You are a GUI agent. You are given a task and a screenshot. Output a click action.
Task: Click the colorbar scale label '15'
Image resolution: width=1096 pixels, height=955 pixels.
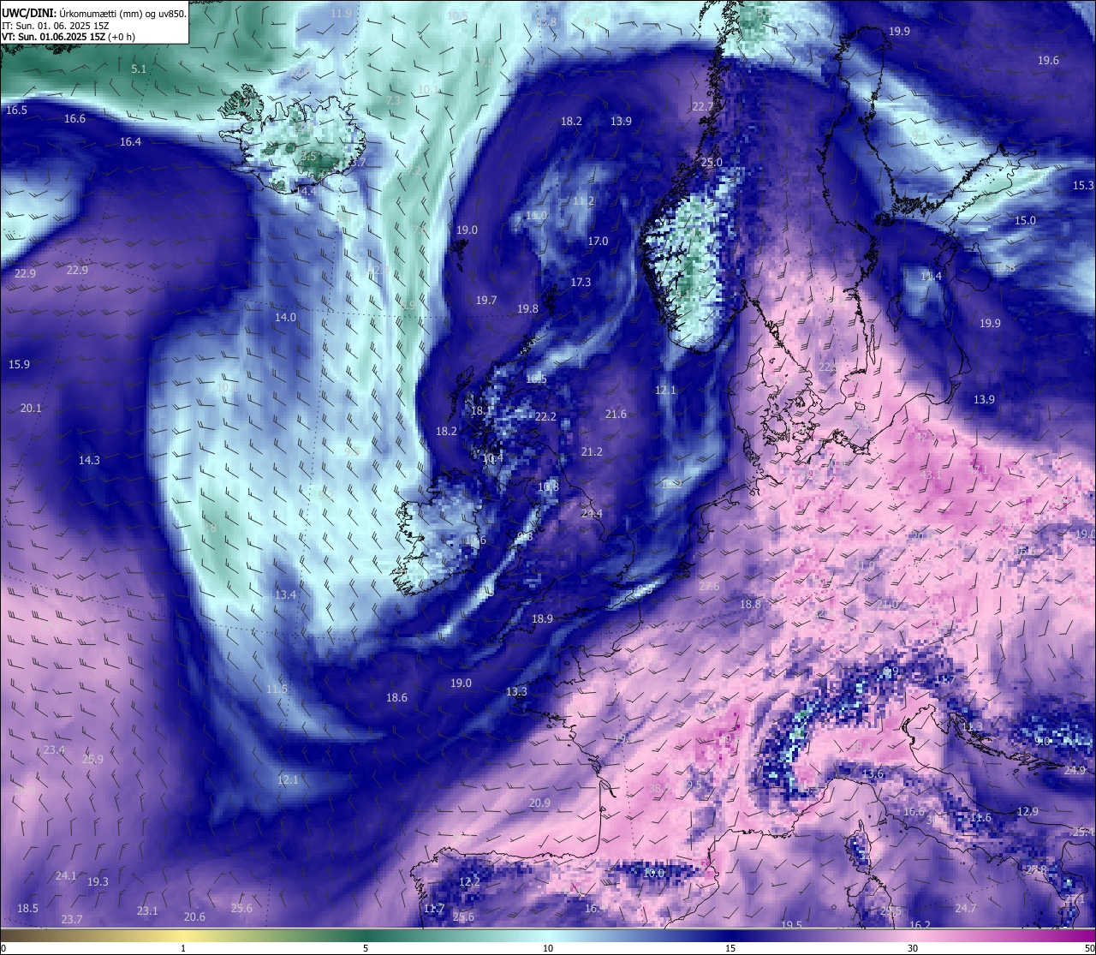click(730, 948)
